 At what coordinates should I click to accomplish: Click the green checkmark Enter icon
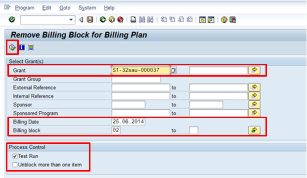pos(12,20)
